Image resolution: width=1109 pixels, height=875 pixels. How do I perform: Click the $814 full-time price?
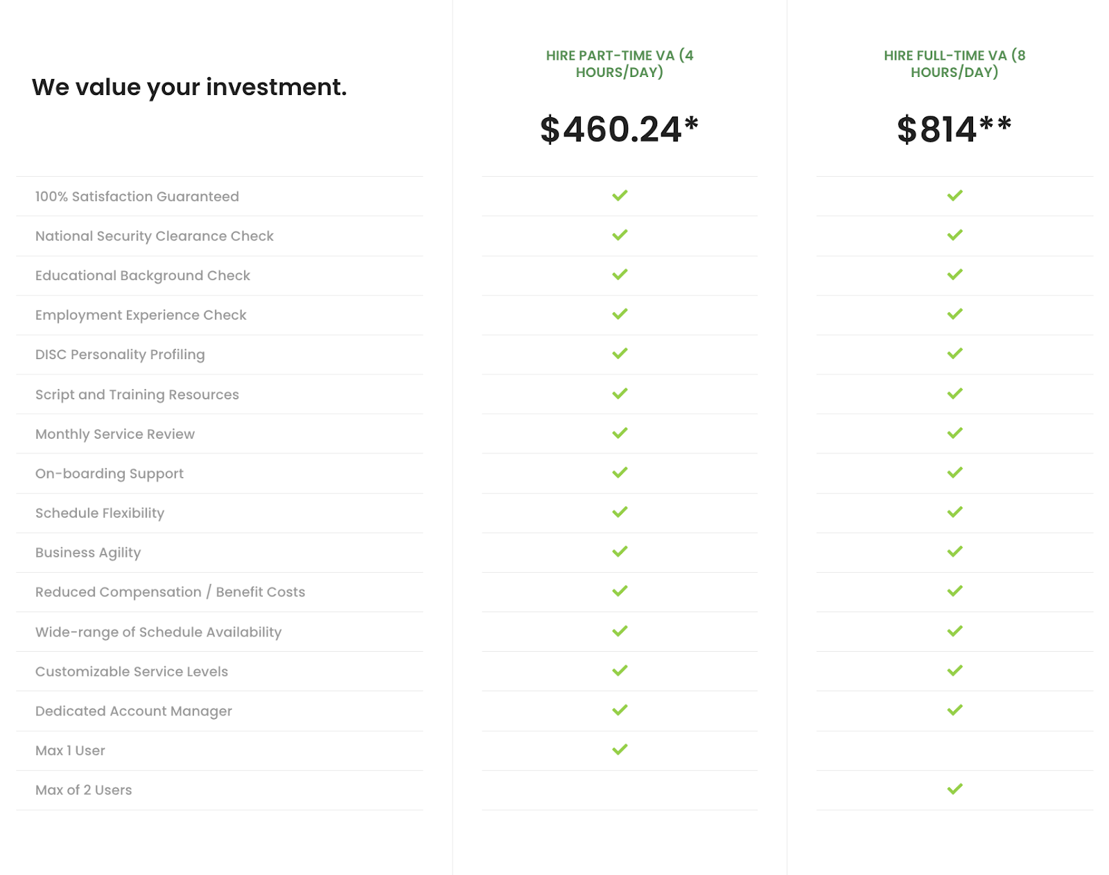coord(954,130)
